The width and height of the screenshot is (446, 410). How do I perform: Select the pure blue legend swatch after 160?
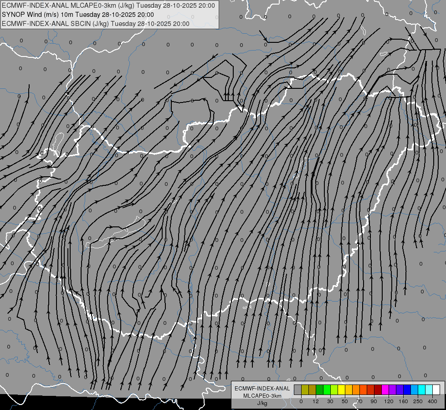(407, 389)
